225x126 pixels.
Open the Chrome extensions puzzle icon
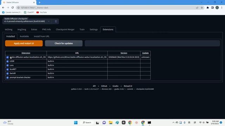coord(208,8)
